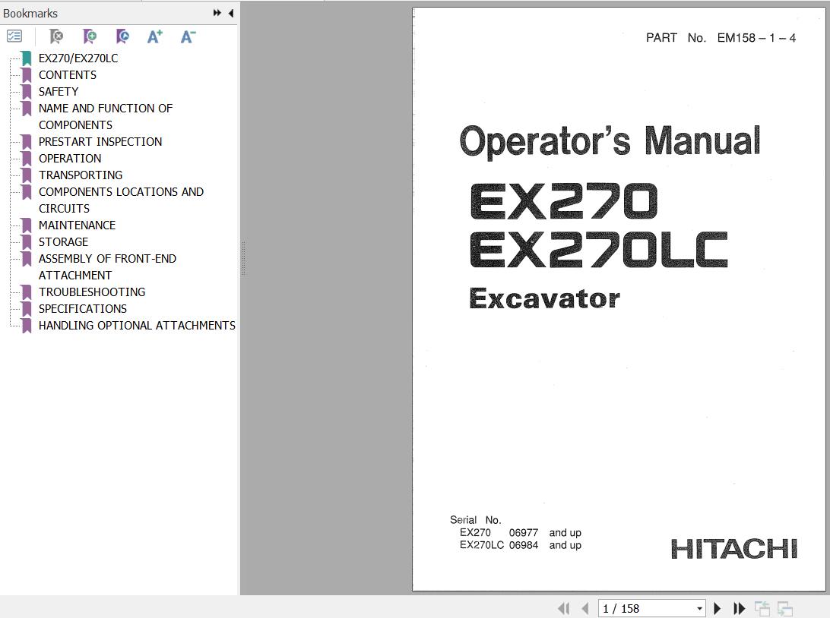This screenshot has height=618, width=830.
Task: Open the CONTENTS bookmark
Action: [x=68, y=75]
